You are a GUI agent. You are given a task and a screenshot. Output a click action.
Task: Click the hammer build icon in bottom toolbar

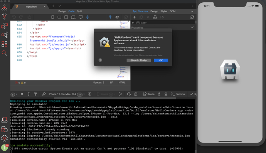[x=44, y=94]
